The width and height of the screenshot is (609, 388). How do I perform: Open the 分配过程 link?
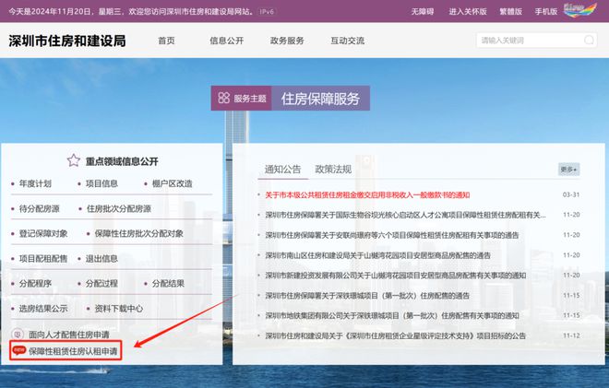(101, 284)
